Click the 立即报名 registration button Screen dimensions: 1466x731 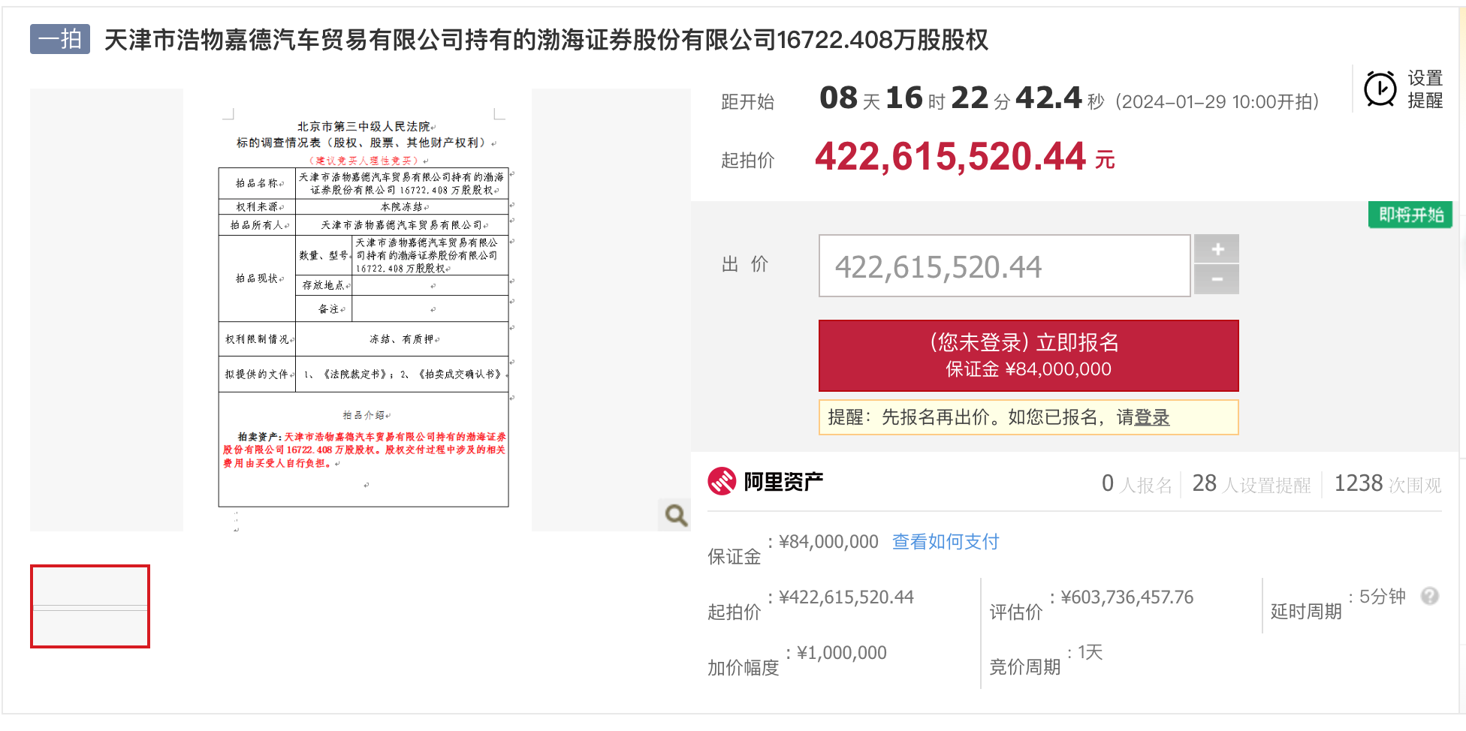[x=1028, y=356]
